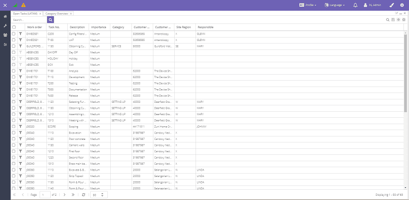Open the Language dropdown

point(335,5)
